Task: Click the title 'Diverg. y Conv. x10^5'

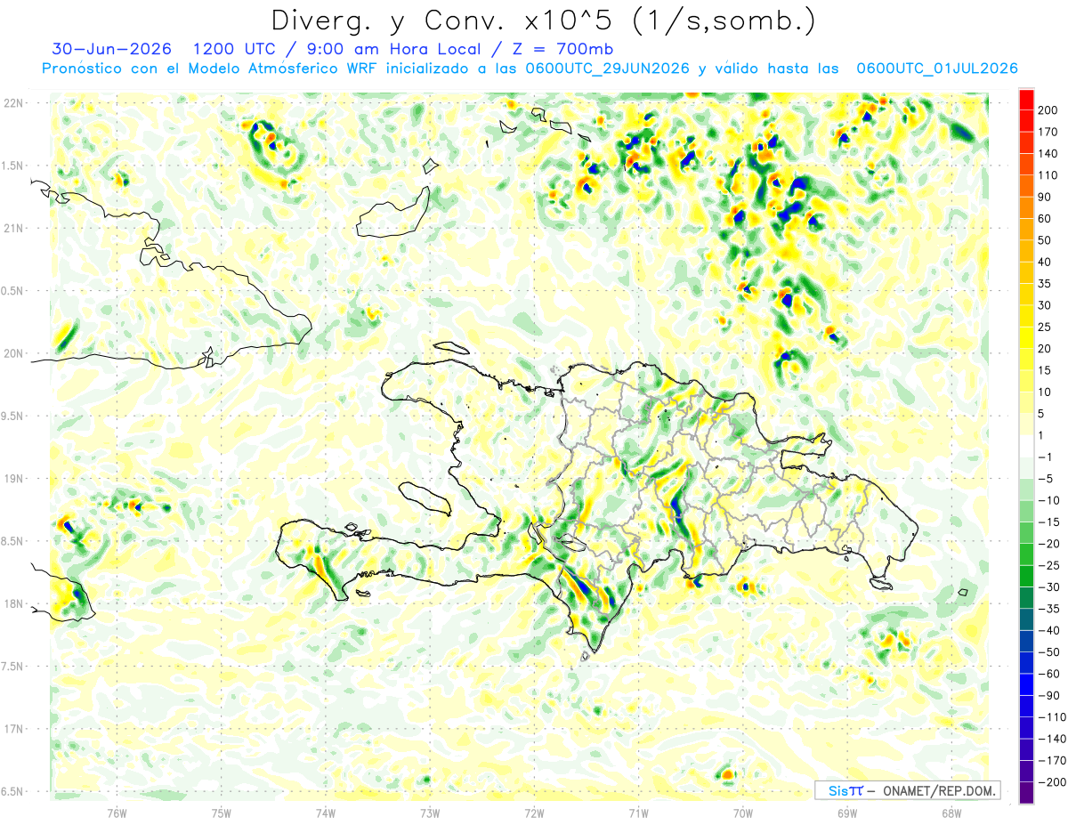Action: pyautogui.click(x=437, y=20)
